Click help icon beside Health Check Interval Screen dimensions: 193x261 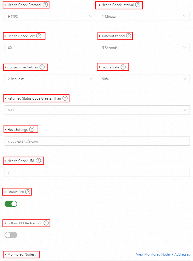(x=138, y=5)
